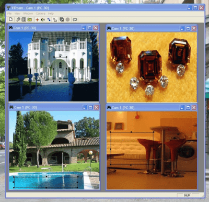The height and width of the screenshot is (202, 209).
Task: Minimize the mansion camera window
Action: pyautogui.click(x=84, y=28)
